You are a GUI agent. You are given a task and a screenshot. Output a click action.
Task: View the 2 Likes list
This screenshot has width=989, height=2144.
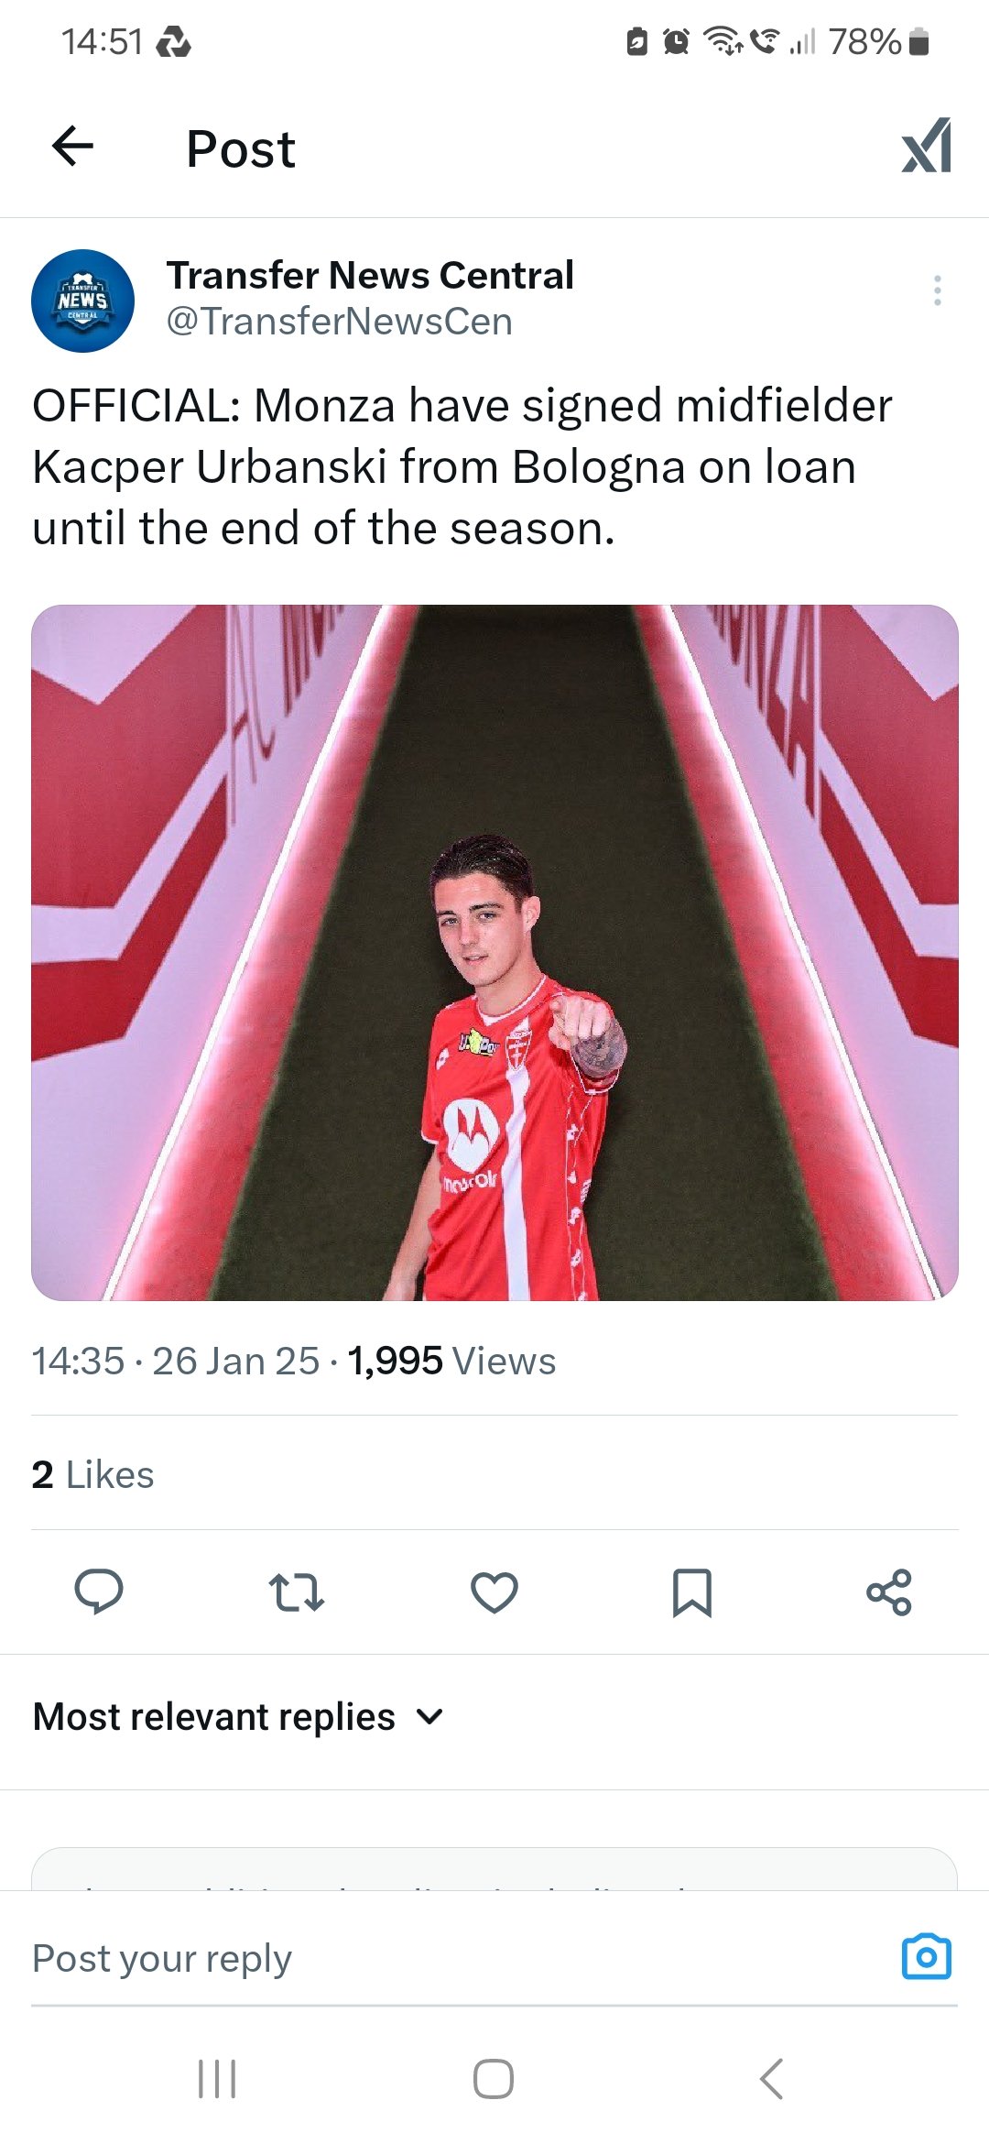(x=92, y=1474)
